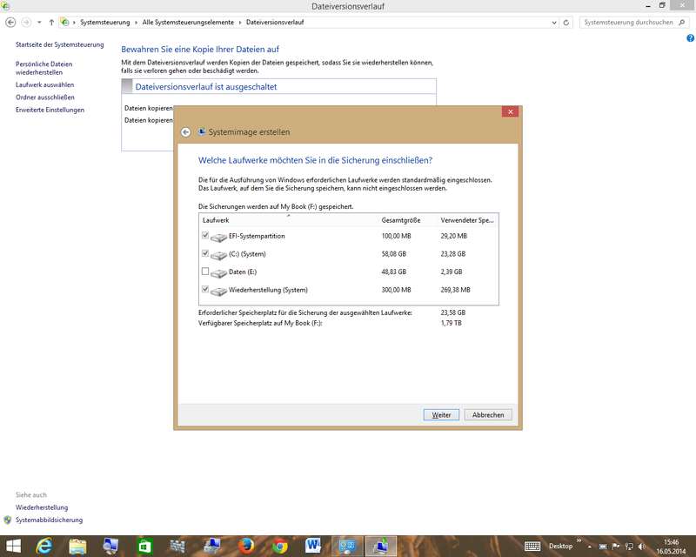
Task: Launch Google Chrome from the taskbar
Action: 279,546
